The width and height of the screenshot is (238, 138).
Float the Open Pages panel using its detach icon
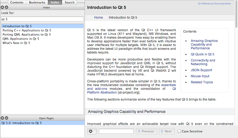click(7, 118)
